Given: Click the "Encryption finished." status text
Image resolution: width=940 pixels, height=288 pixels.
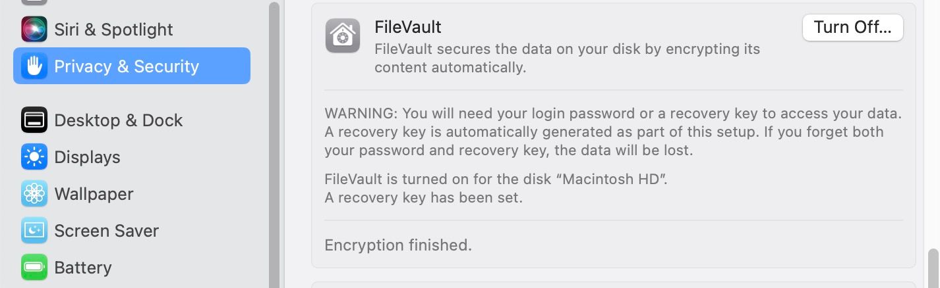Looking at the screenshot, I should (x=398, y=245).
